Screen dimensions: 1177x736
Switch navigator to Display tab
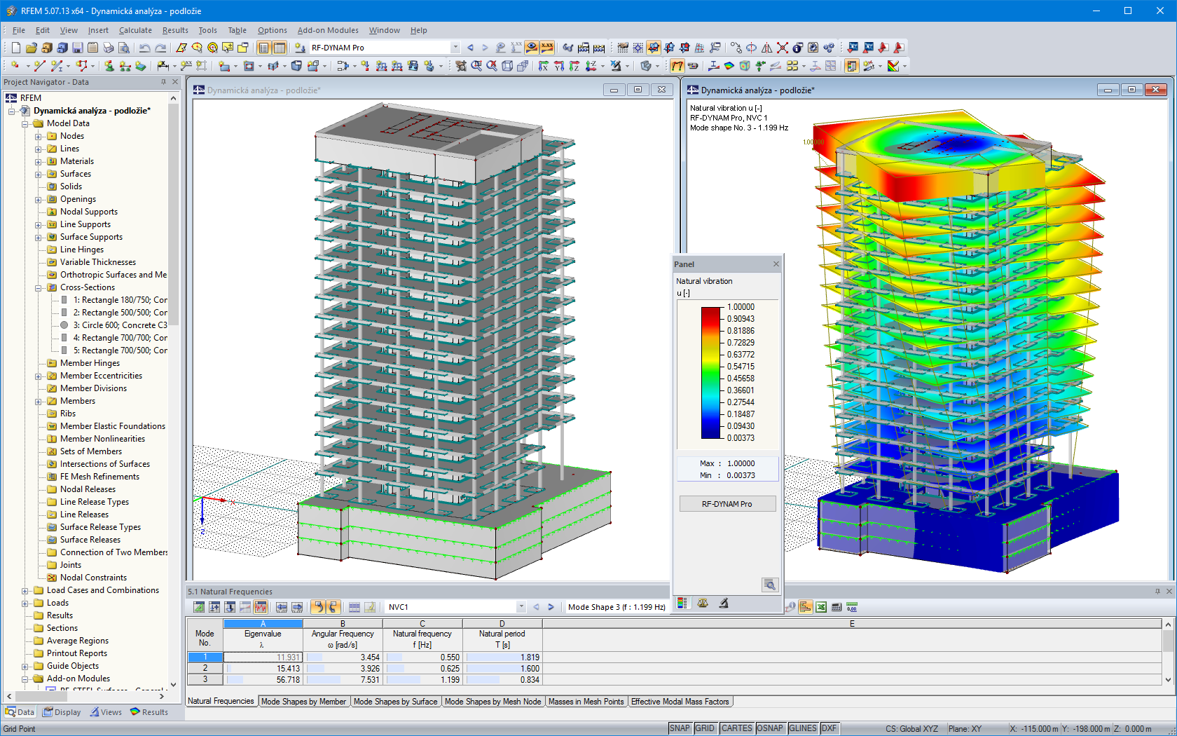click(62, 712)
